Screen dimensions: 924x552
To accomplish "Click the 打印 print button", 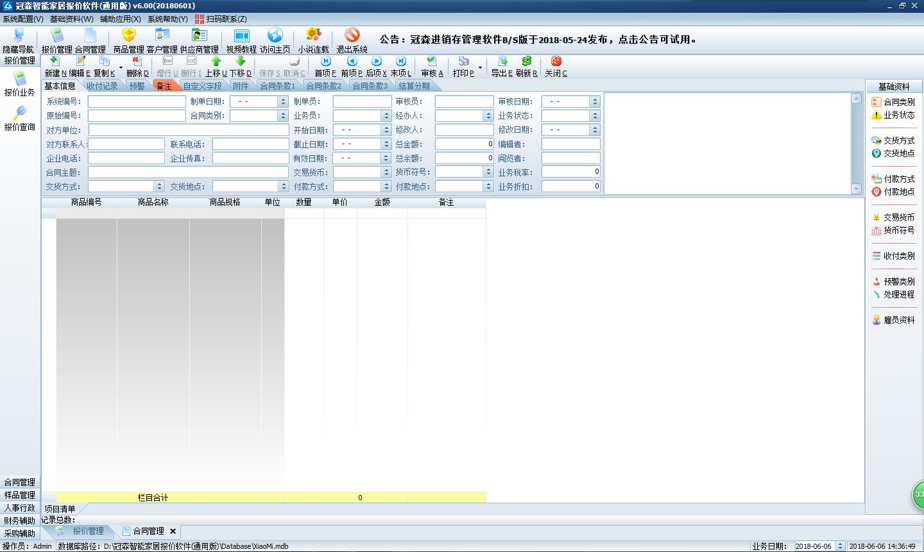I will point(463,67).
